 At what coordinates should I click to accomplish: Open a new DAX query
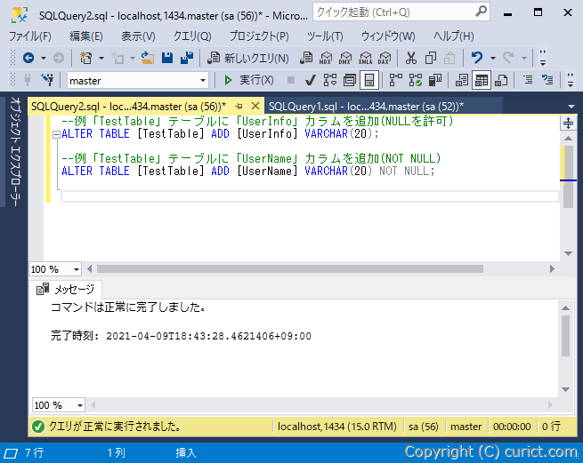pos(385,58)
